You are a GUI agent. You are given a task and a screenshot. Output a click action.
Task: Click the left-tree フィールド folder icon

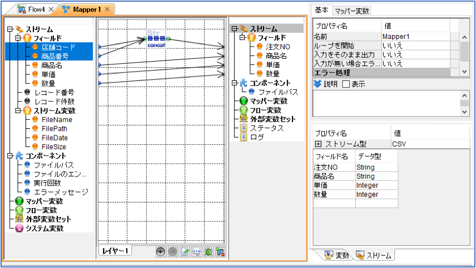27,38
